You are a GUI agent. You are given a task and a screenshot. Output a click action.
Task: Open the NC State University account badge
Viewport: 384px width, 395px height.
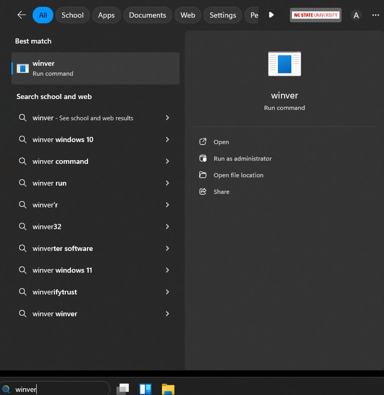(x=316, y=15)
